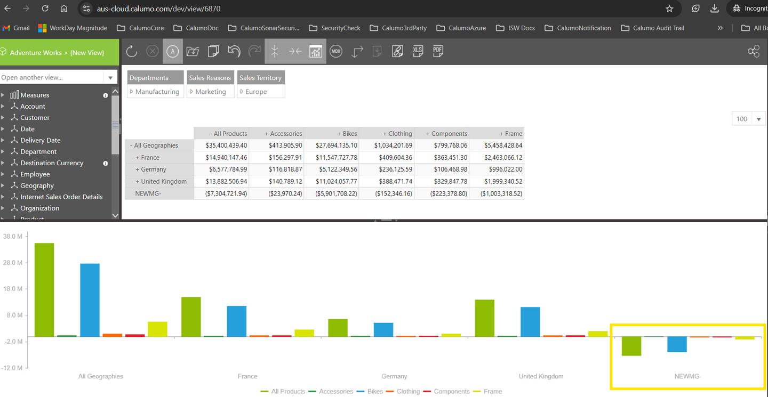Image resolution: width=768 pixels, height=397 pixels.
Task: Click the open folder toolbar icon
Action: point(193,51)
